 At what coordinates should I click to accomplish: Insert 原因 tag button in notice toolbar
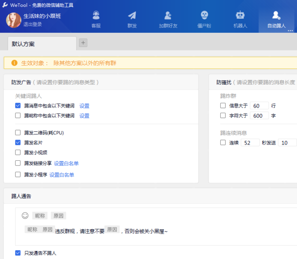pos(59,216)
